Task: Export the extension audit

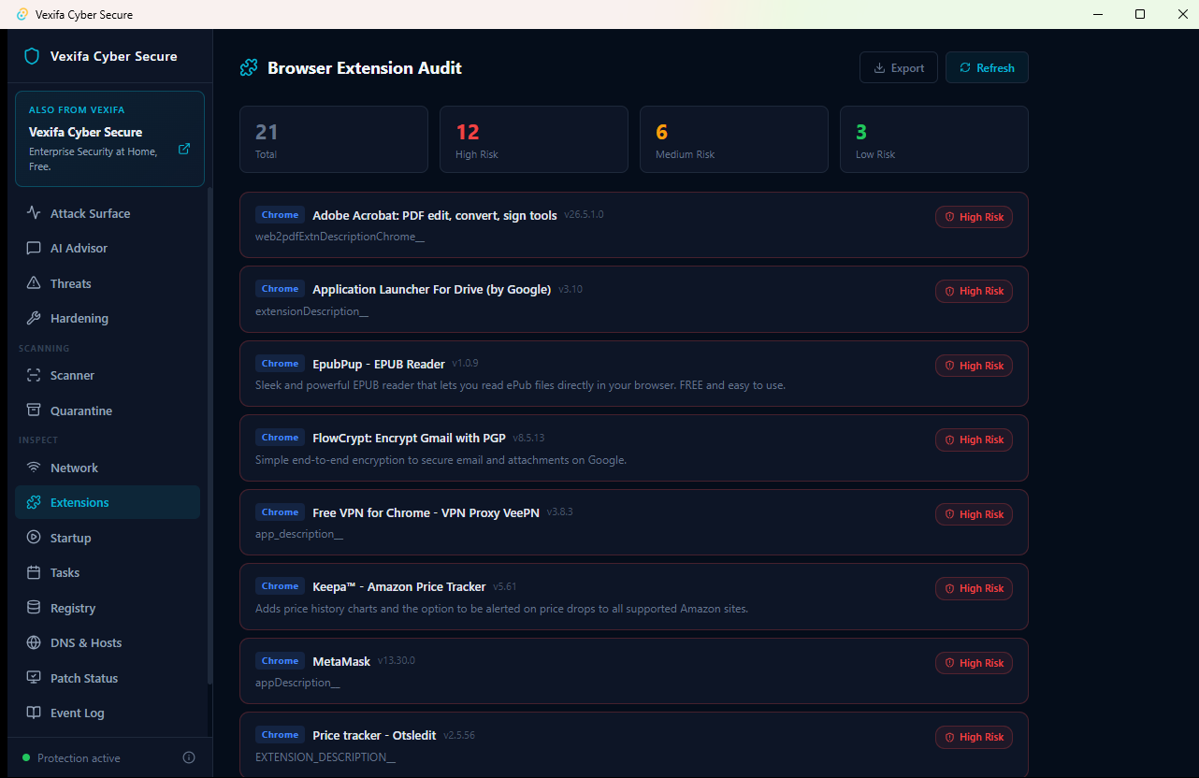Action: point(899,67)
